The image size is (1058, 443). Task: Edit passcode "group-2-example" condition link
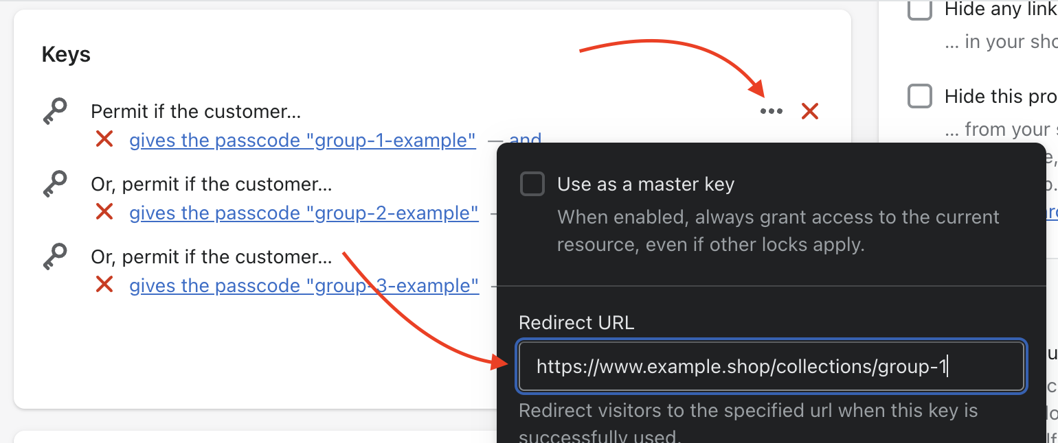click(x=304, y=213)
